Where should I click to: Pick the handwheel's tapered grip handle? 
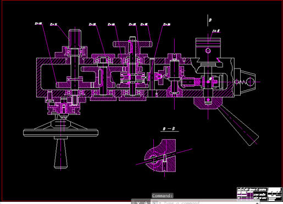coord(60,154)
